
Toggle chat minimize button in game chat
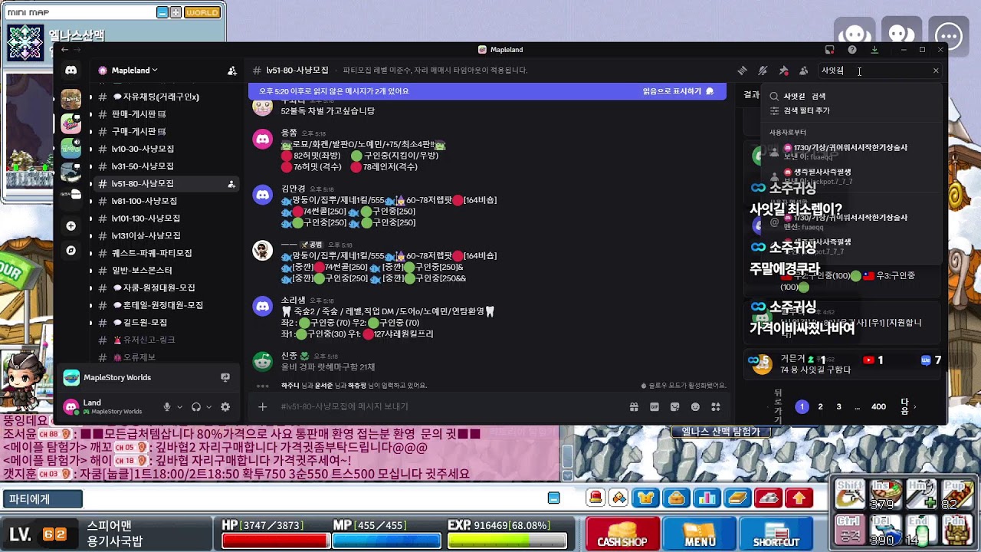(553, 498)
